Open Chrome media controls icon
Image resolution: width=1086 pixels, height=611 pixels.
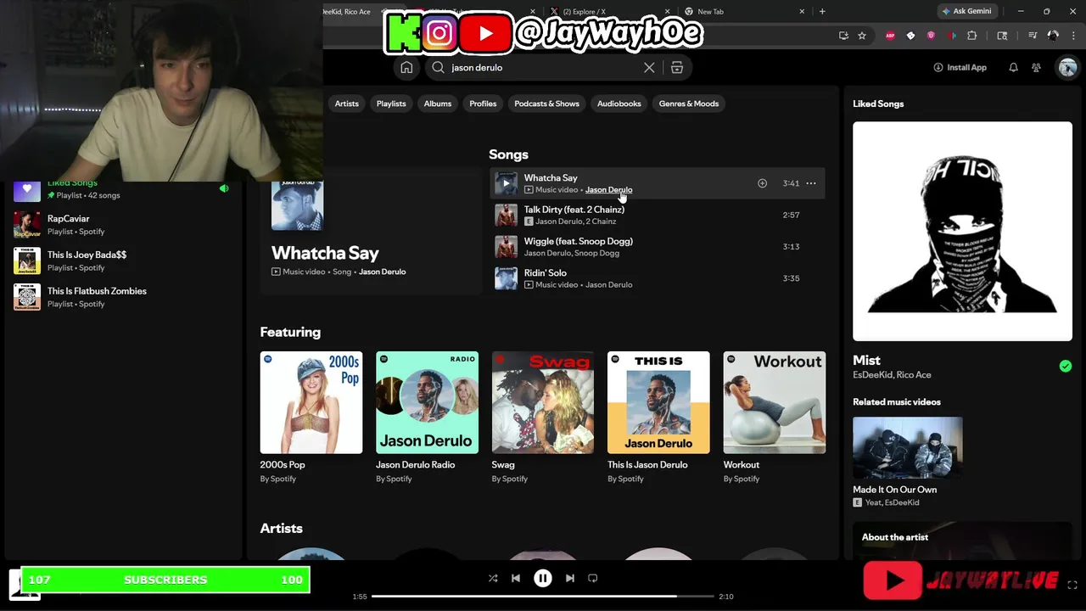[x=1033, y=36]
